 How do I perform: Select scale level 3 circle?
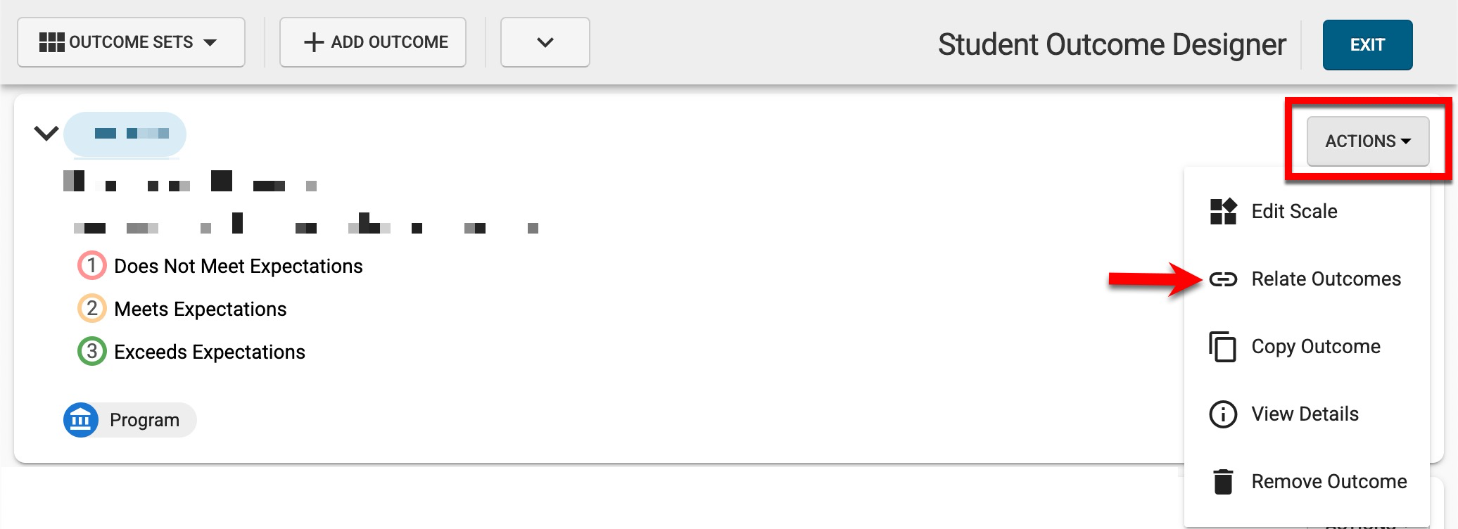pyautogui.click(x=91, y=352)
